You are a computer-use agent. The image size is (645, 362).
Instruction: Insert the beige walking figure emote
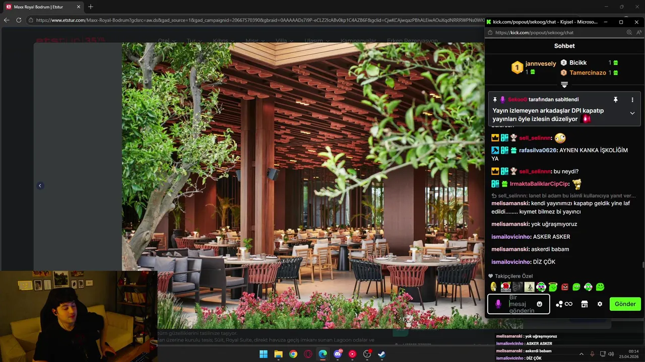[x=529, y=287]
